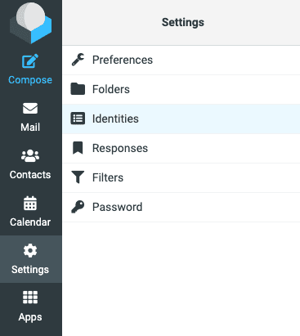Open Mail via envelope icon
This screenshot has height=336, width=300.
pyautogui.click(x=30, y=109)
